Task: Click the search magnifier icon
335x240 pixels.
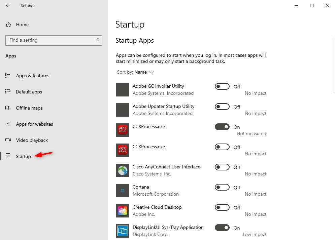Action: (x=97, y=40)
